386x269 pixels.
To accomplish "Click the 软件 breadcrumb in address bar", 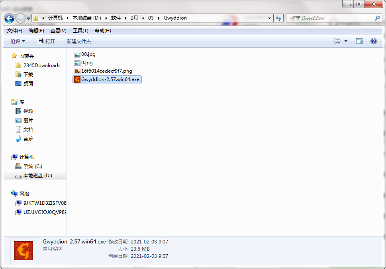I will (116, 18).
